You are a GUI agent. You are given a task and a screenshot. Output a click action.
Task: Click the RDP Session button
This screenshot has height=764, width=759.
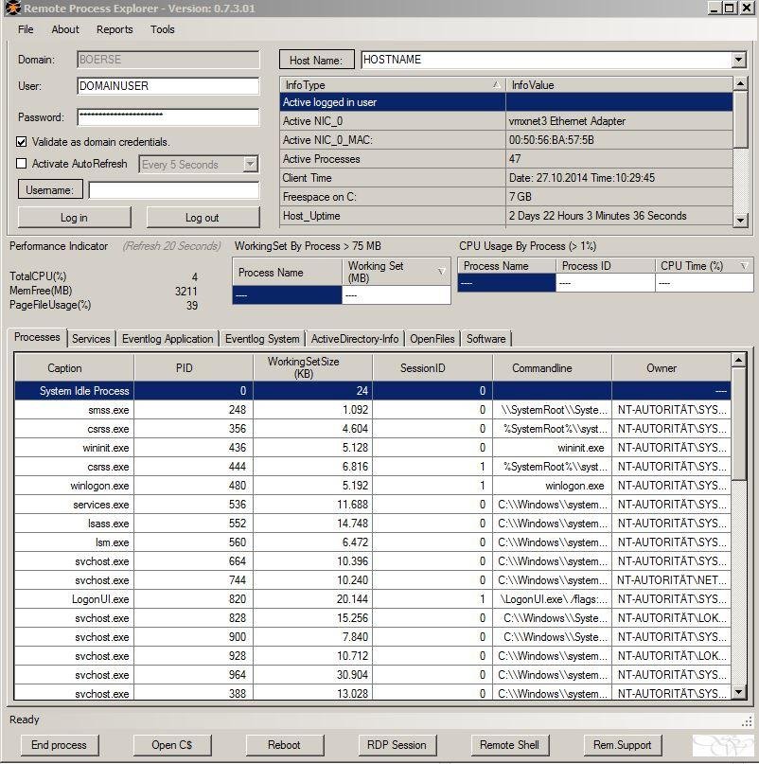coord(397,745)
